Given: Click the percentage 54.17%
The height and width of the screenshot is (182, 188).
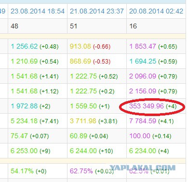Looking at the screenshot, I should tap(22, 171).
